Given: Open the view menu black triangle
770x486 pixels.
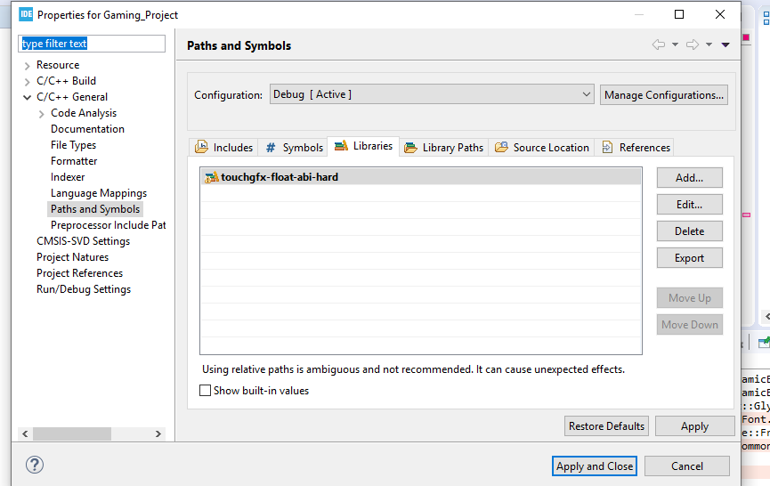Looking at the screenshot, I should (725, 45).
